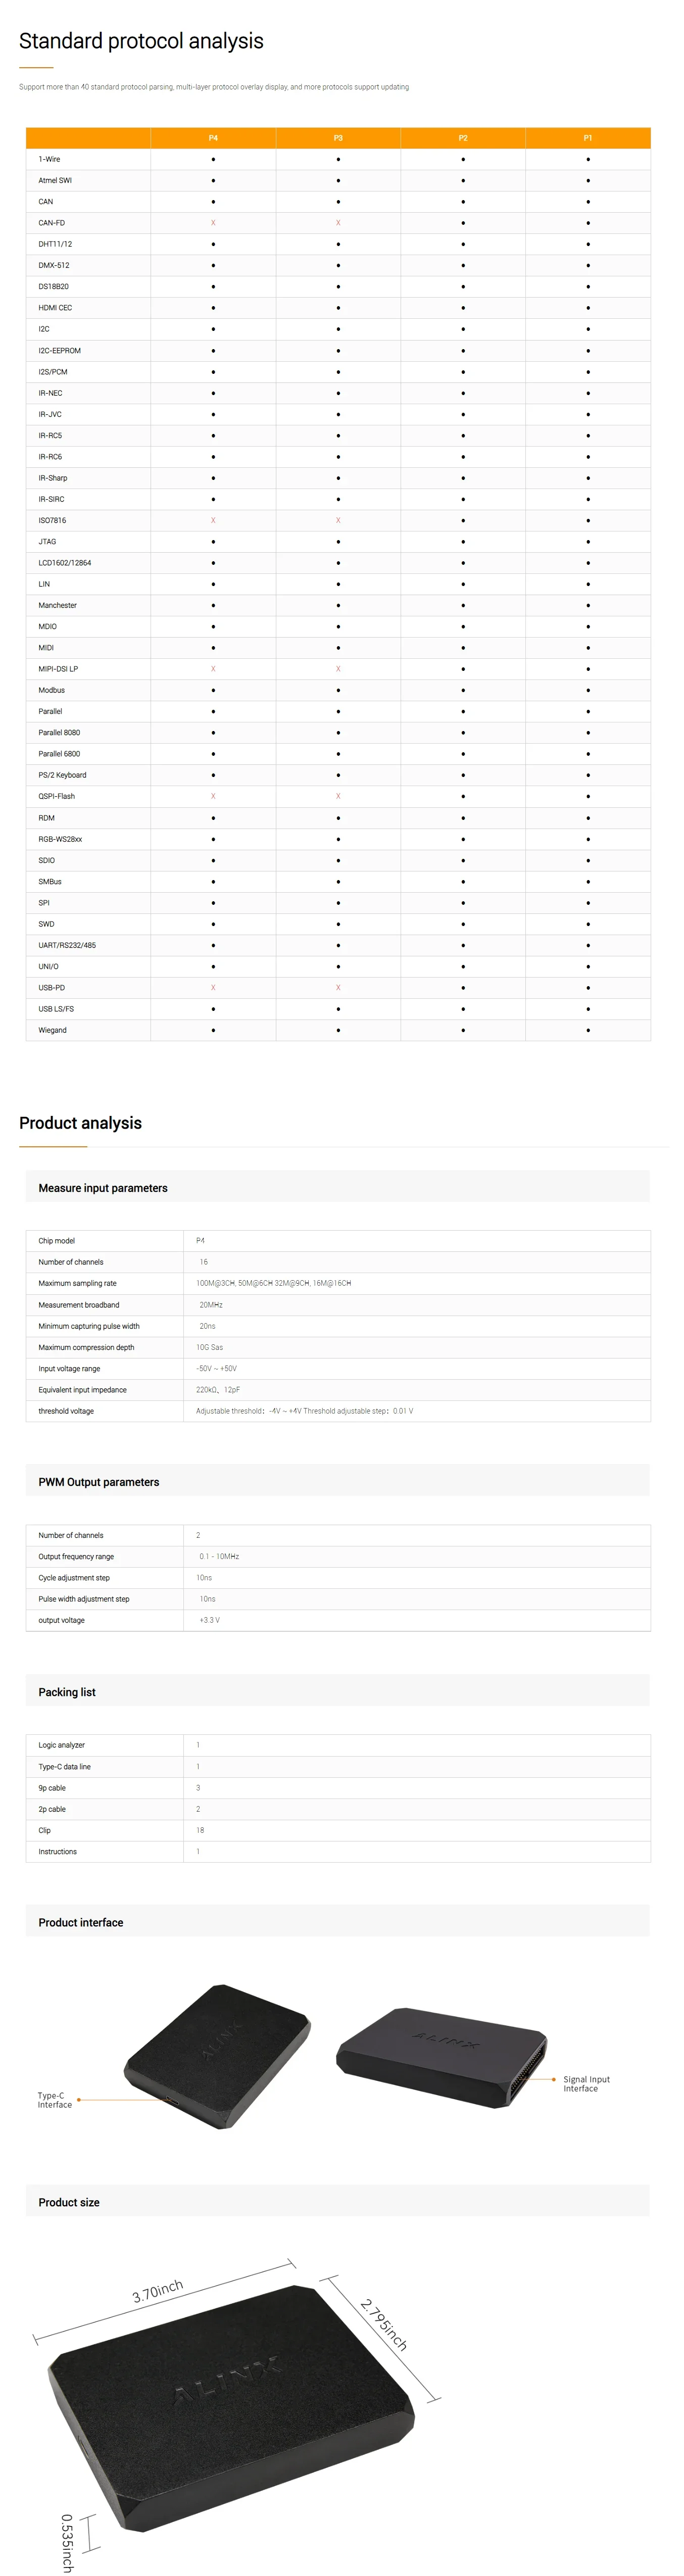Click the P4 dot in the 1-Wire row

pos(213,159)
